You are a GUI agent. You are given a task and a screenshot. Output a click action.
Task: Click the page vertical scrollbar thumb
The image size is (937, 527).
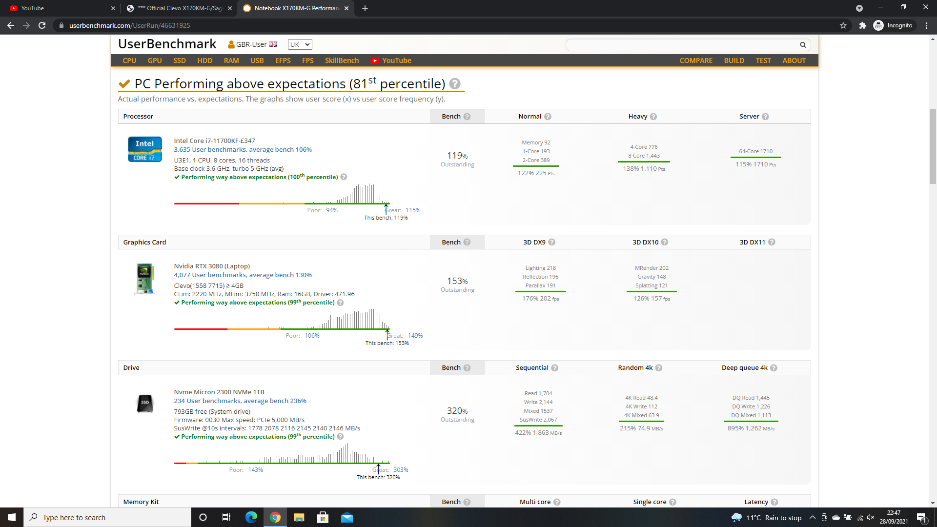click(933, 146)
